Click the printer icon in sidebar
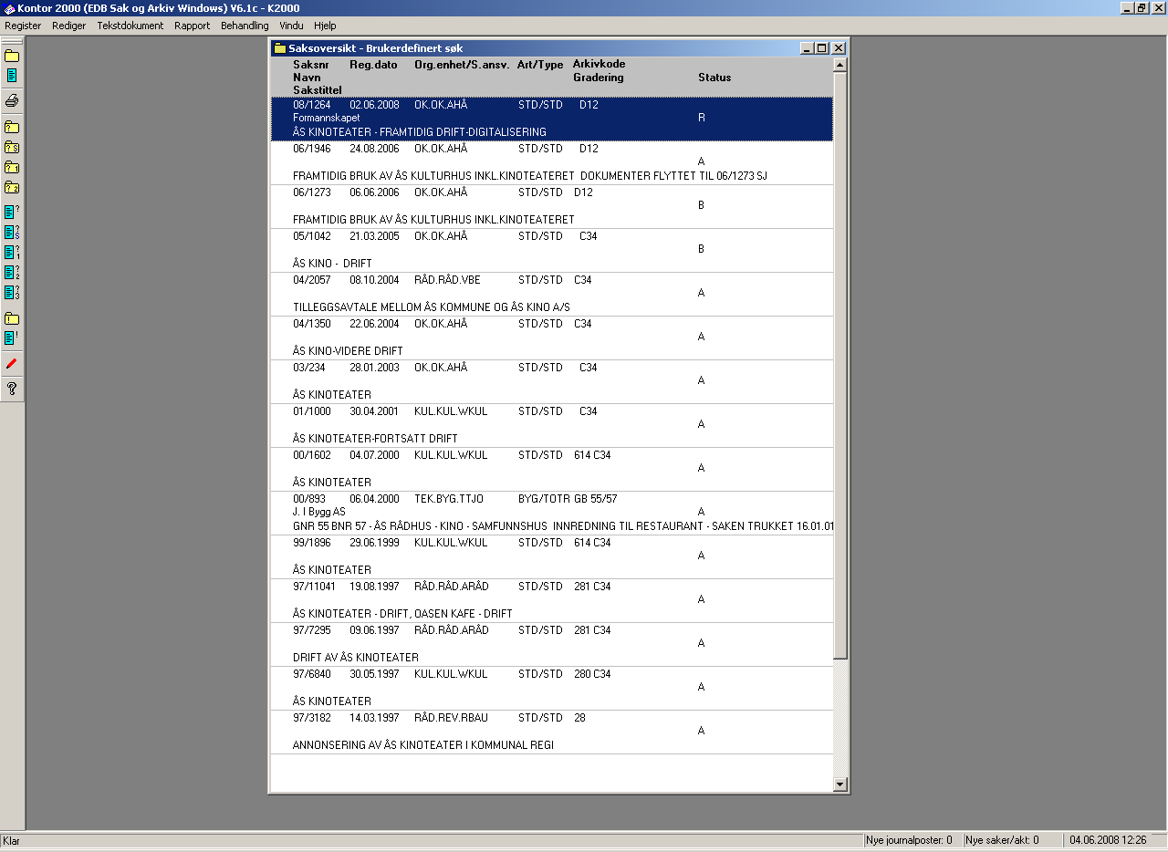Viewport: 1168px width, 852px height. (12, 100)
